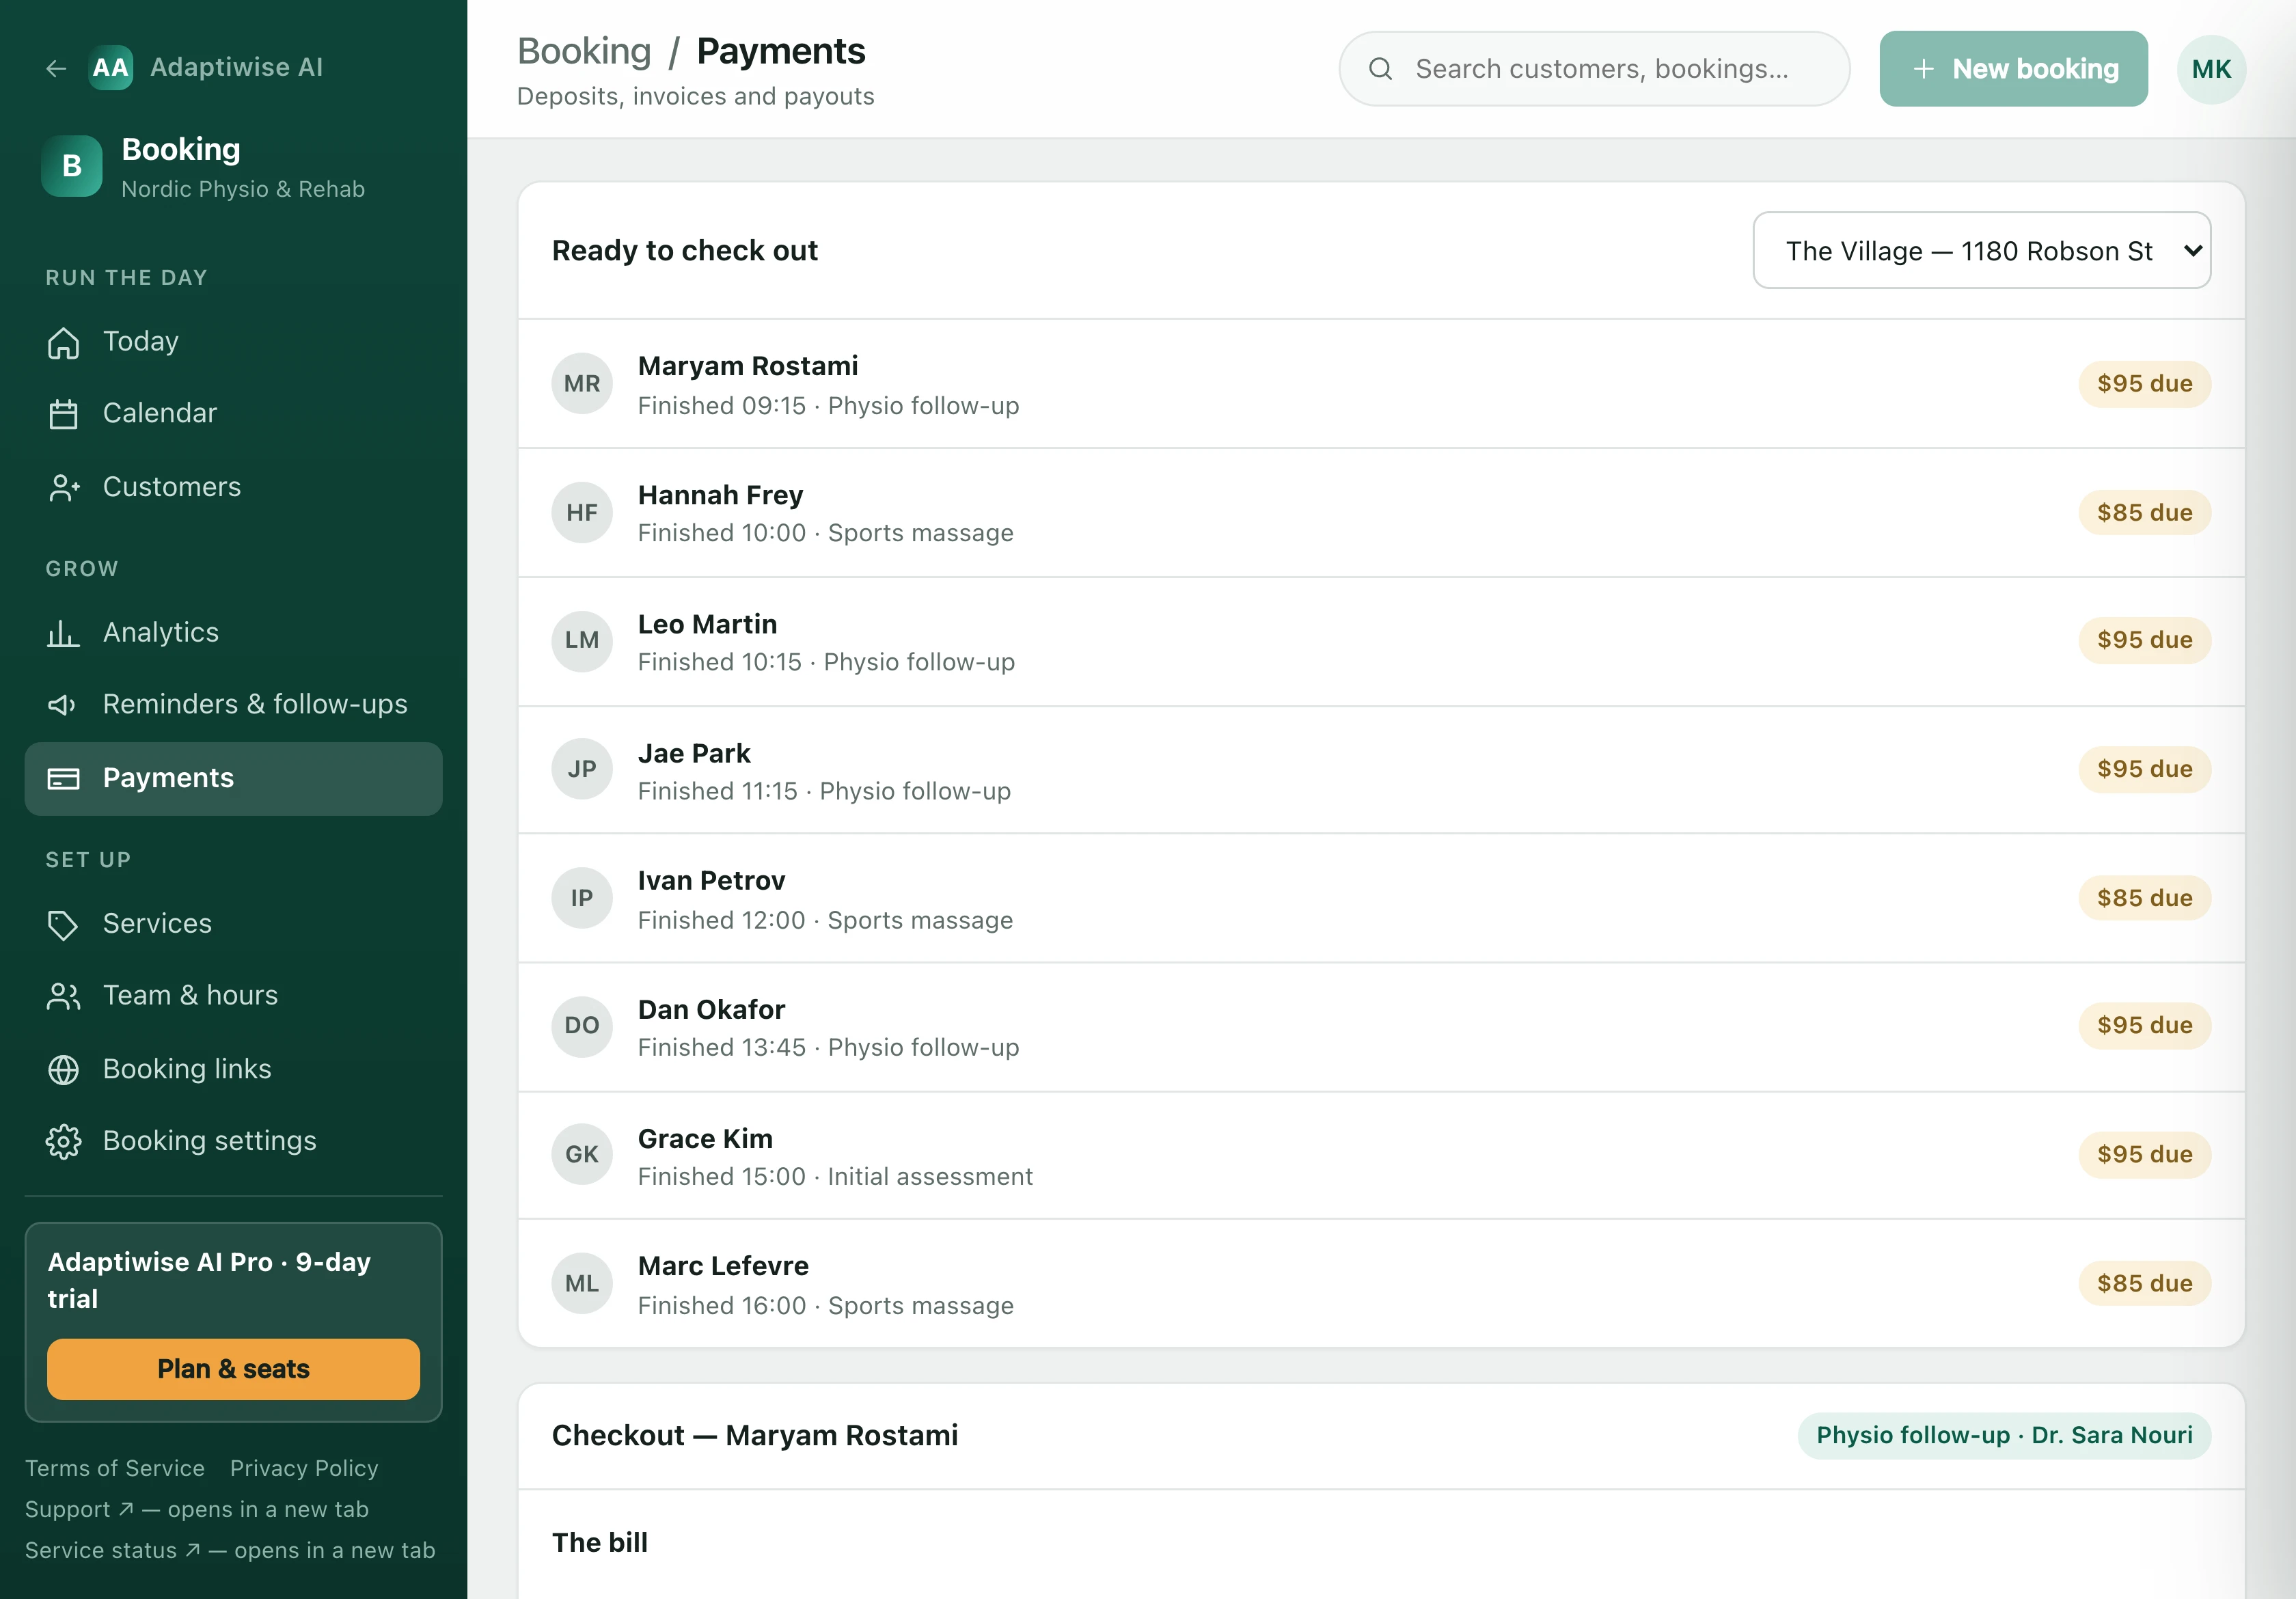Image resolution: width=2296 pixels, height=1599 pixels.
Task: Open the location dropdown The Village — 1180 Robson St
Action: tap(1981, 250)
